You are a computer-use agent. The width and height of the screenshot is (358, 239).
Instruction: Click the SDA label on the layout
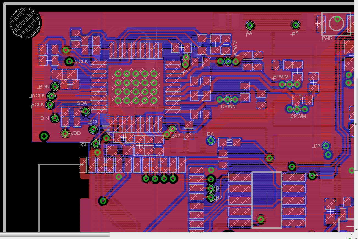click(x=82, y=103)
